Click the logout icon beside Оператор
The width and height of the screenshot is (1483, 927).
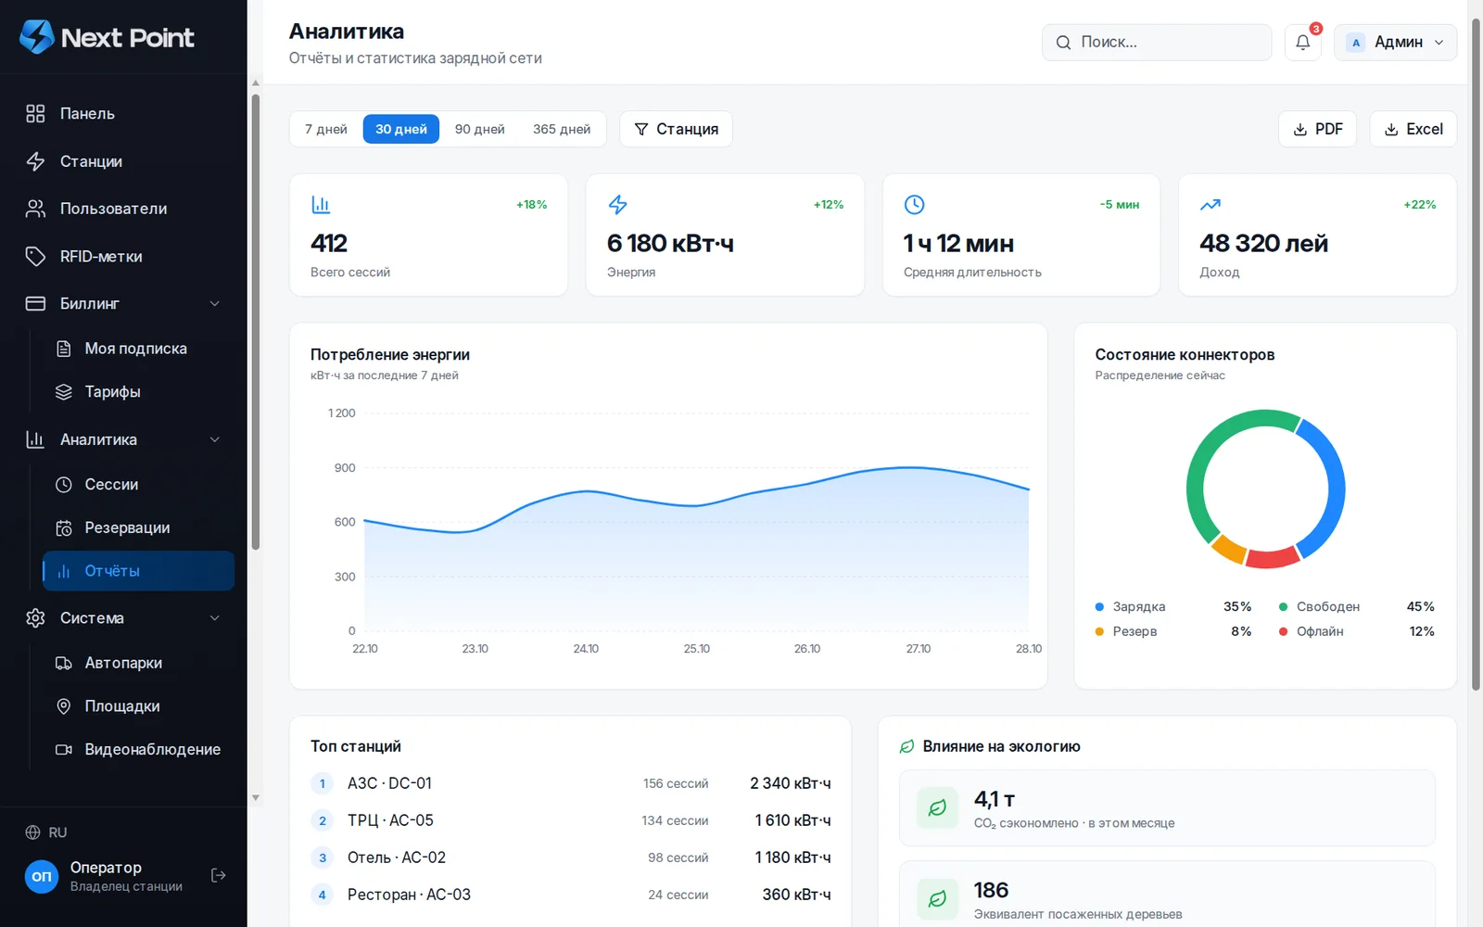point(219,875)
